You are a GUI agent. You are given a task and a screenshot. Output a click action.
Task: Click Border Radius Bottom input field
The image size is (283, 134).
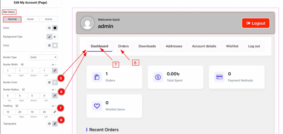pyautogui.click(x=33, y=96)
